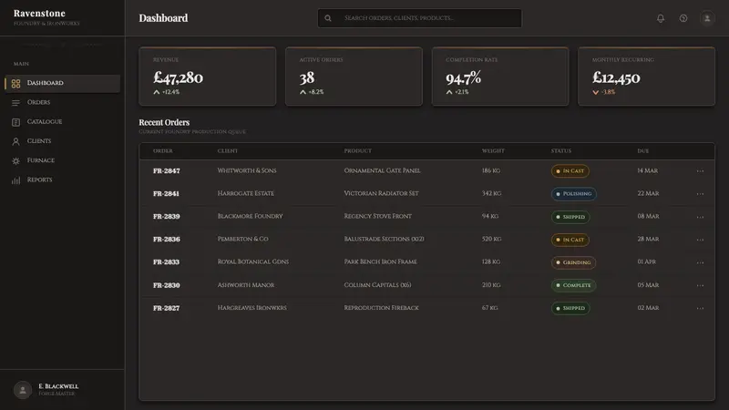
Task: Open the Clients menu item
Action: (62, 141)
